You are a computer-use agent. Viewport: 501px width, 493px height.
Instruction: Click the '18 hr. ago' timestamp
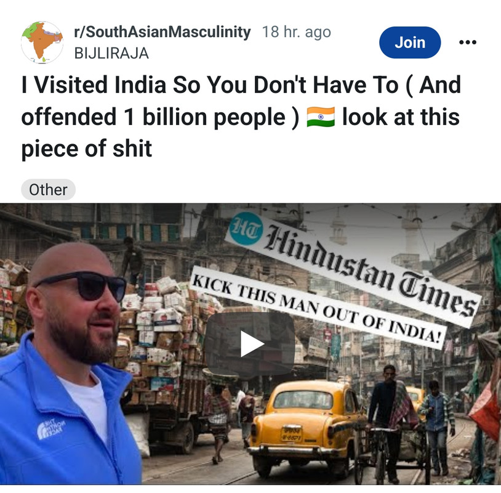(x=296, y=32)
